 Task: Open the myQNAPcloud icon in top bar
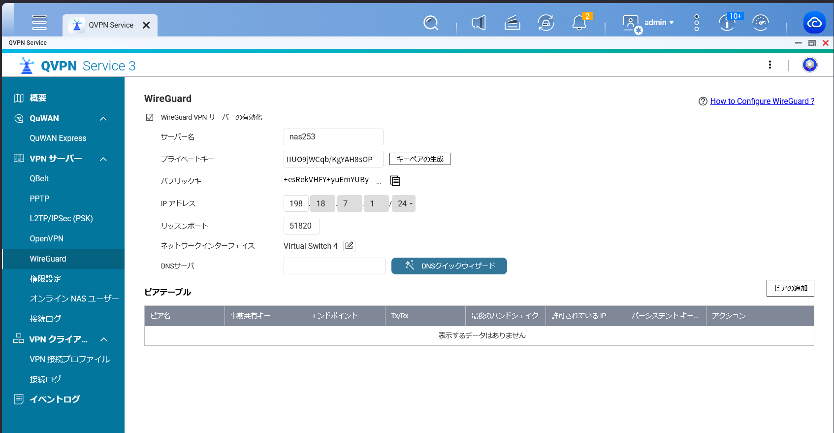[x=814, y=23]
